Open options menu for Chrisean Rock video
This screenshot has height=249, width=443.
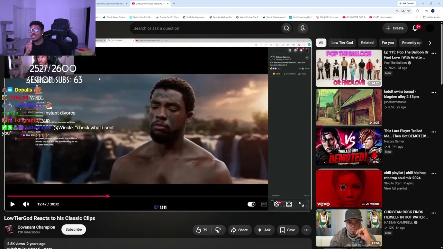point(434,213)
